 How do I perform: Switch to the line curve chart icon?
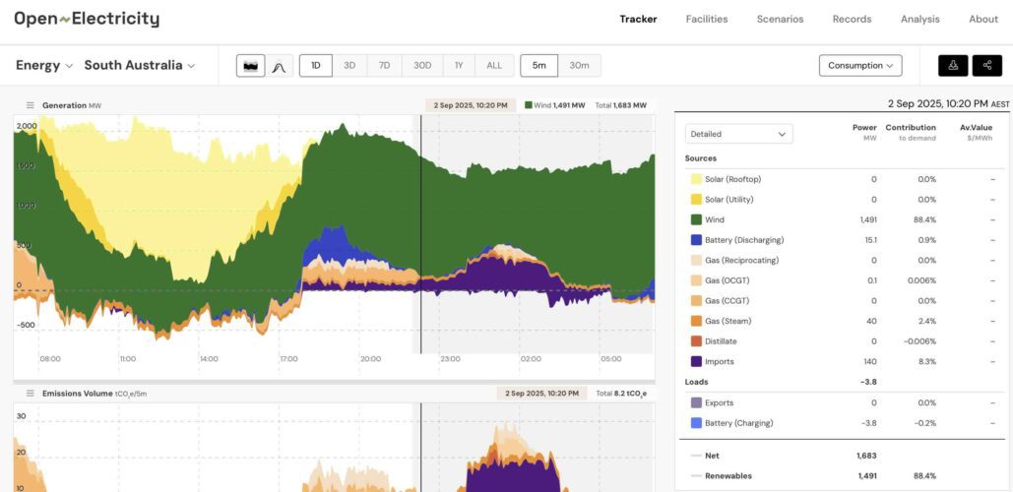[279, 66]
